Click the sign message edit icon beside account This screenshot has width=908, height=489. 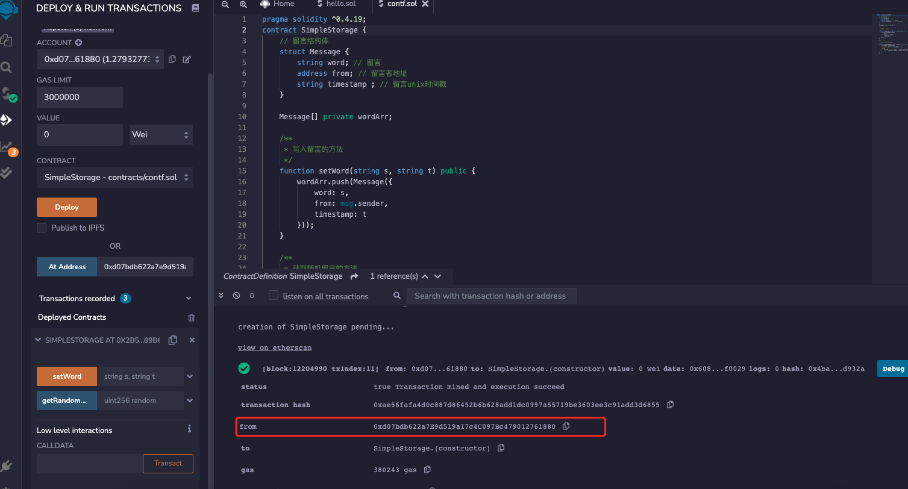[x=187, y=59]
